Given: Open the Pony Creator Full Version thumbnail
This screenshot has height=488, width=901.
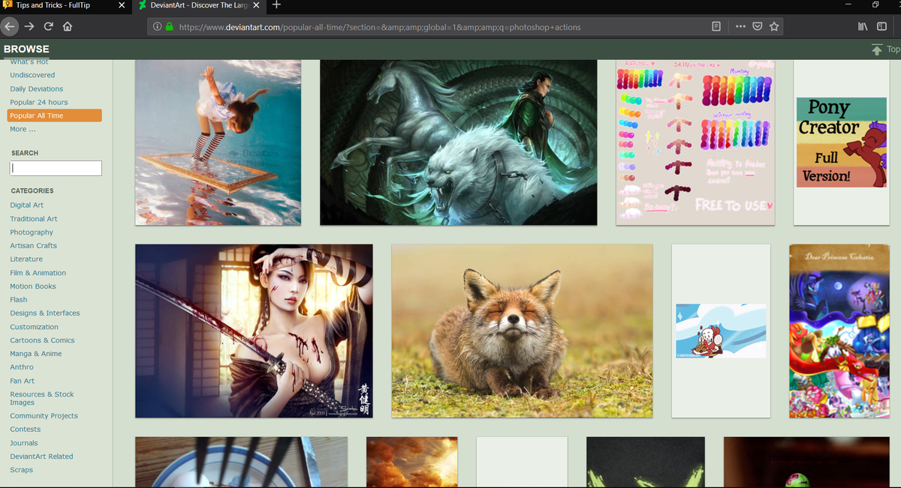Looking at the screenshot, I should point(841,142).
